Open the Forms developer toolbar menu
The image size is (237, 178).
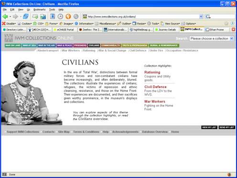point(52,23)
